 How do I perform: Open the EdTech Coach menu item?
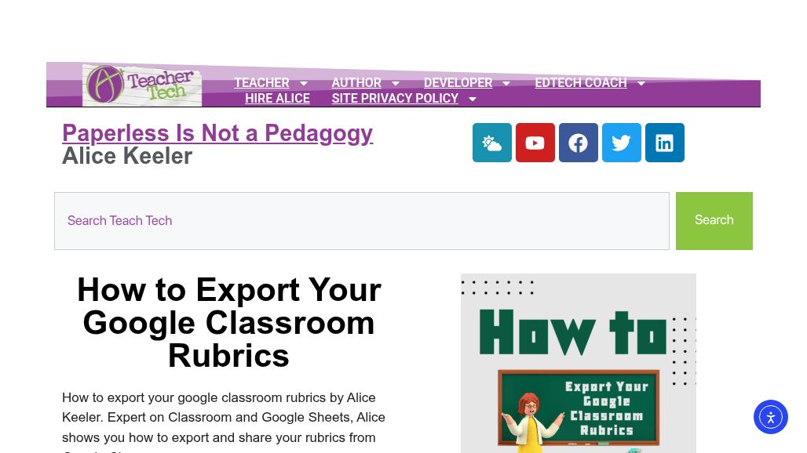[x=581, y=83]
